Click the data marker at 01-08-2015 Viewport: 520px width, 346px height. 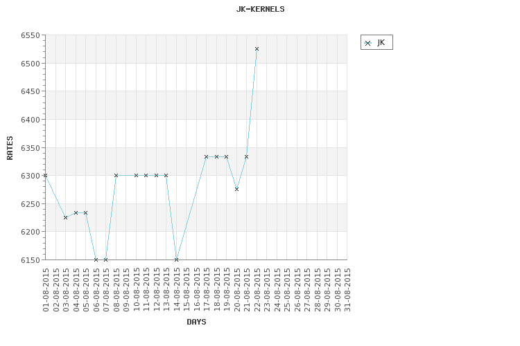pos(46,175)
